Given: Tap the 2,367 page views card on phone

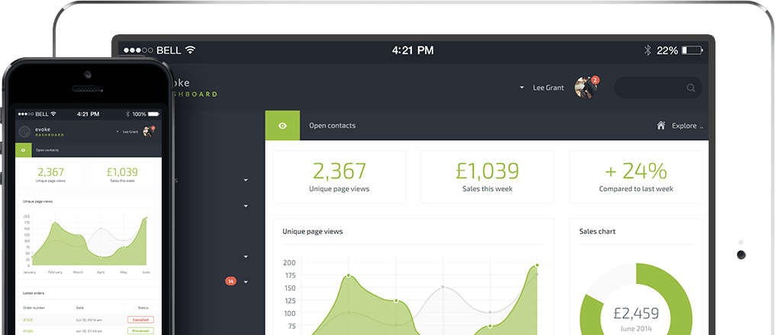Looking at the screenshot, I should coord(51,174).
